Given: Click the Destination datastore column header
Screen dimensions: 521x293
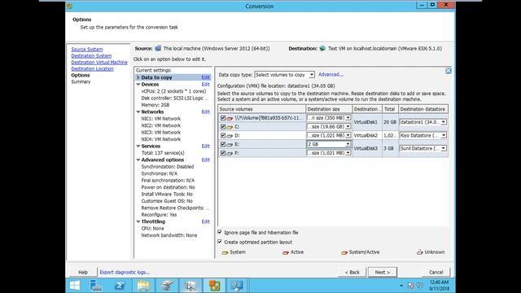Looking at the screenshot, I should coord(423,109).
